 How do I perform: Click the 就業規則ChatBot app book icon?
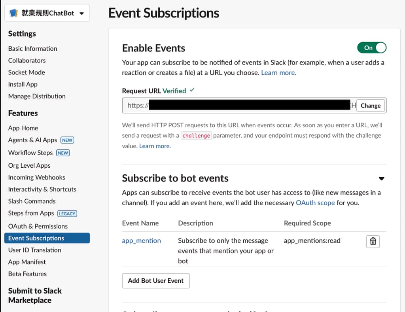[14, 13]
